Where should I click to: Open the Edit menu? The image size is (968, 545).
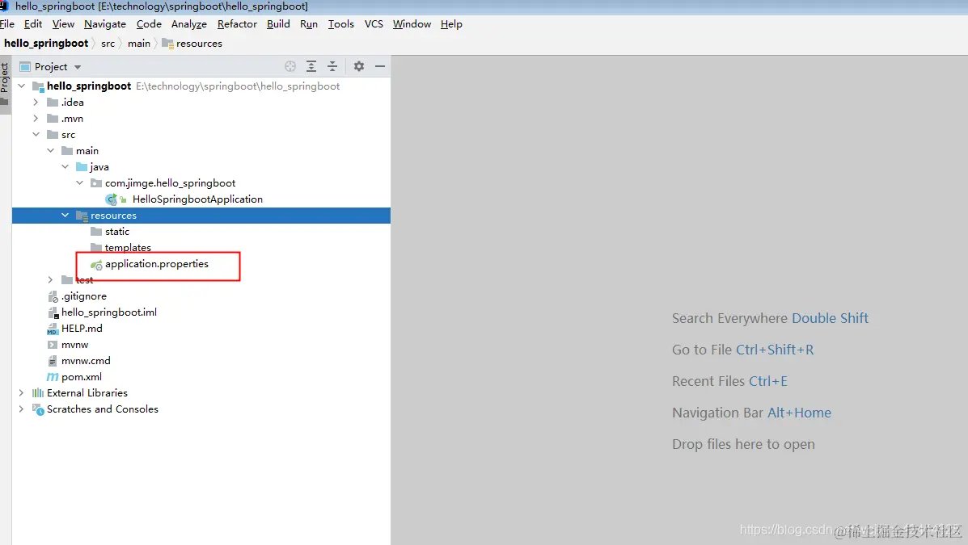(32, 24)
